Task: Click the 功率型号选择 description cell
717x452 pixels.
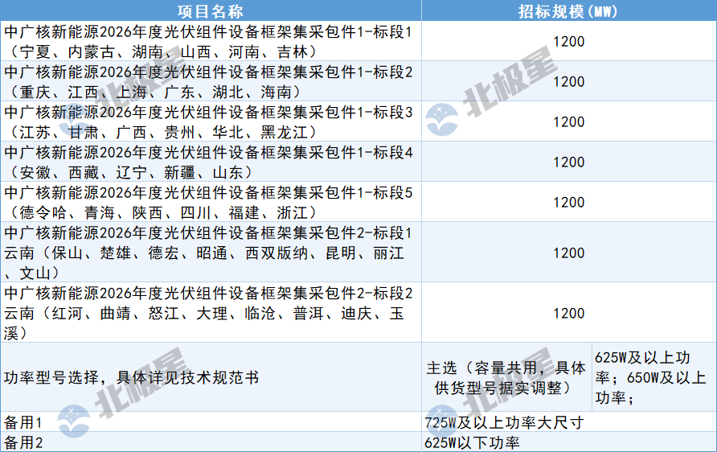Action: tap(210, 377)
